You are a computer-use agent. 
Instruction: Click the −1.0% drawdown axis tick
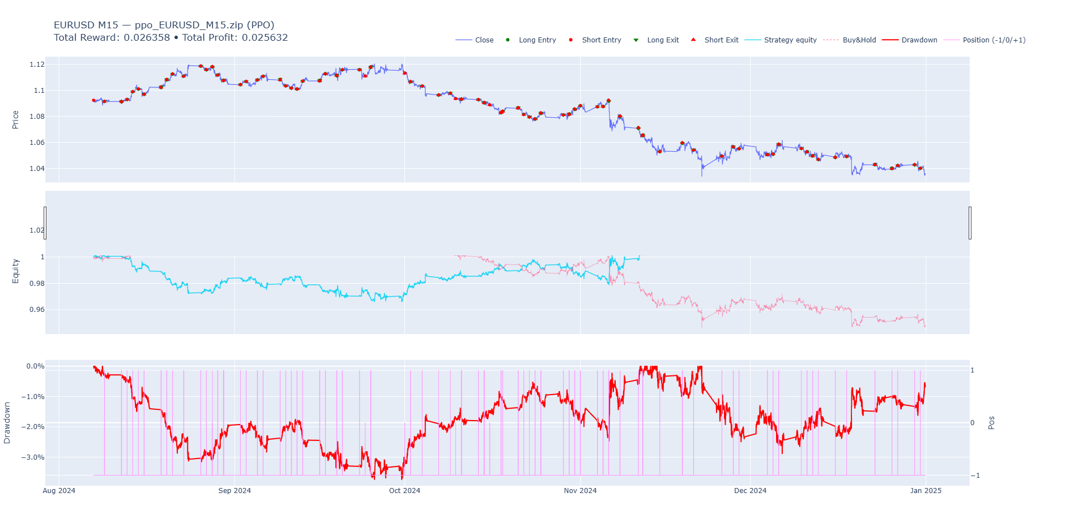tap(33, 397)
